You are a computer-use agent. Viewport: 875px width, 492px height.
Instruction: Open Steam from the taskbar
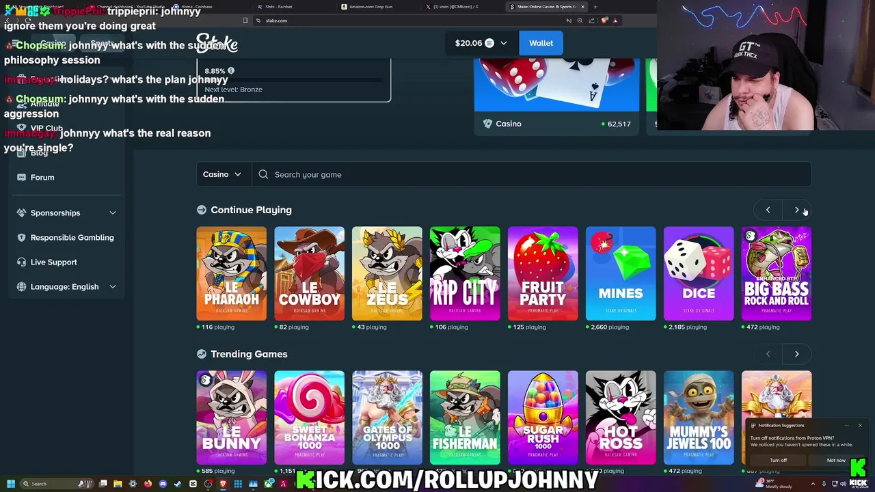[178, 484]
